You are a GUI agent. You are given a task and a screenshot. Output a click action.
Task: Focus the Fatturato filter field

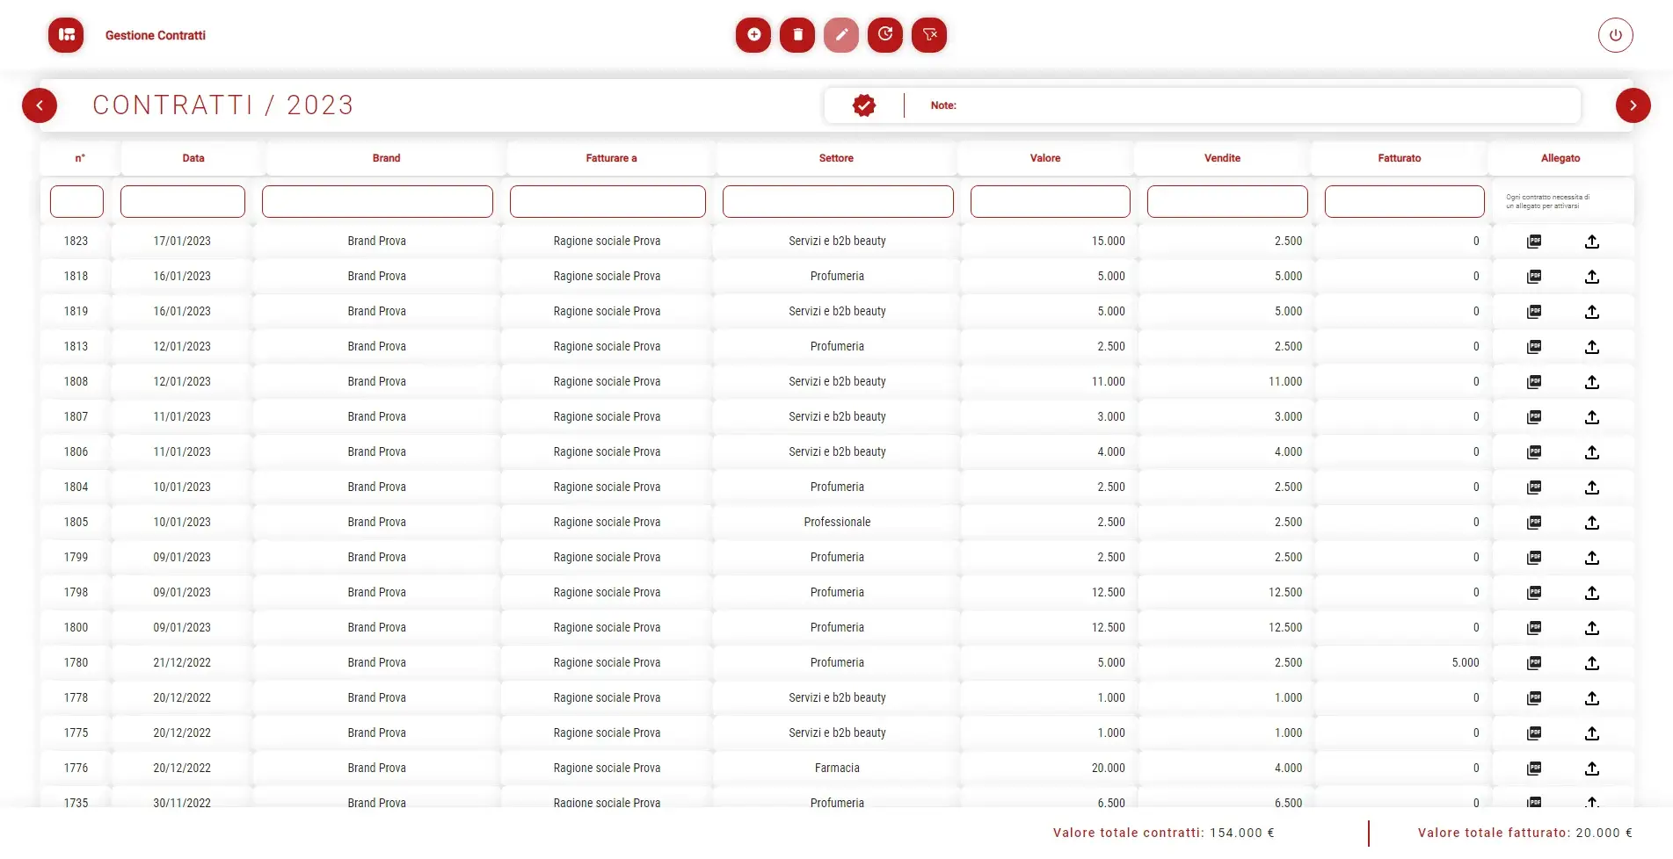1405,201
